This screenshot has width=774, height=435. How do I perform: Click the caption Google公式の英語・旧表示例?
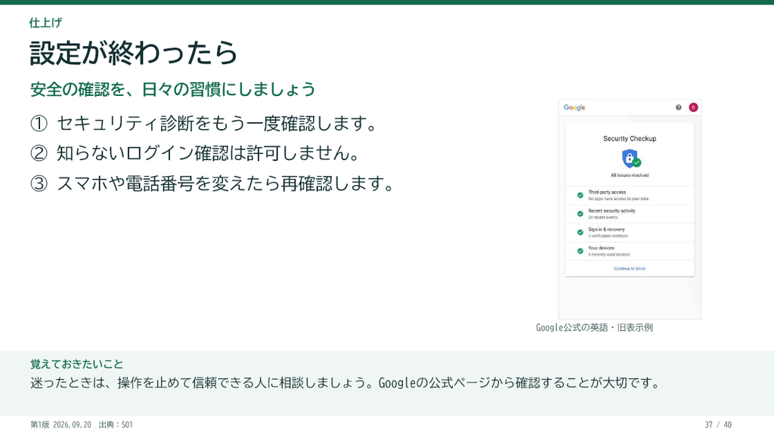tap(594, 328)
